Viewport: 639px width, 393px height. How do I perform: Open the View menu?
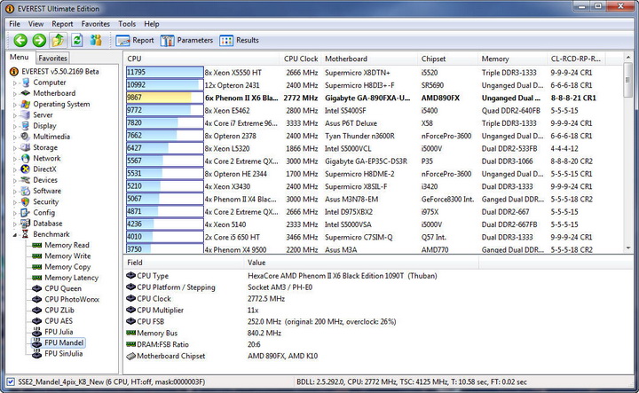coord(35,24)
